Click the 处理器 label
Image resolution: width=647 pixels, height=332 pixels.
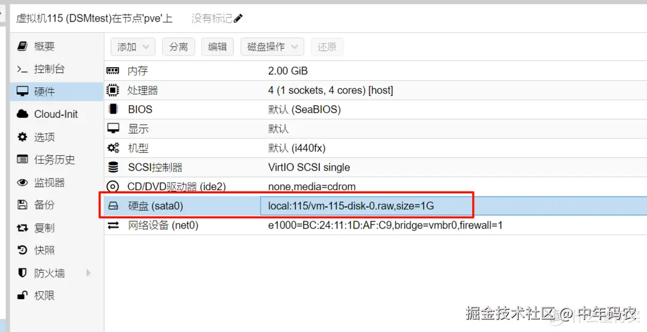coord(143,90)
